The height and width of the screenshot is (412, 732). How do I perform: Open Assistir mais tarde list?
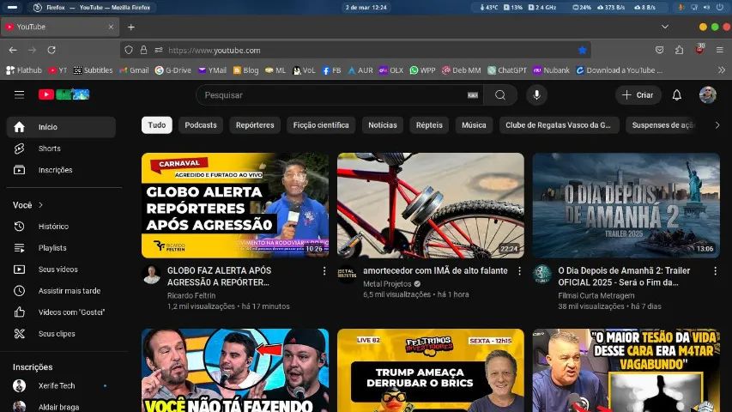pyautogui.click(x=61, y=291)
